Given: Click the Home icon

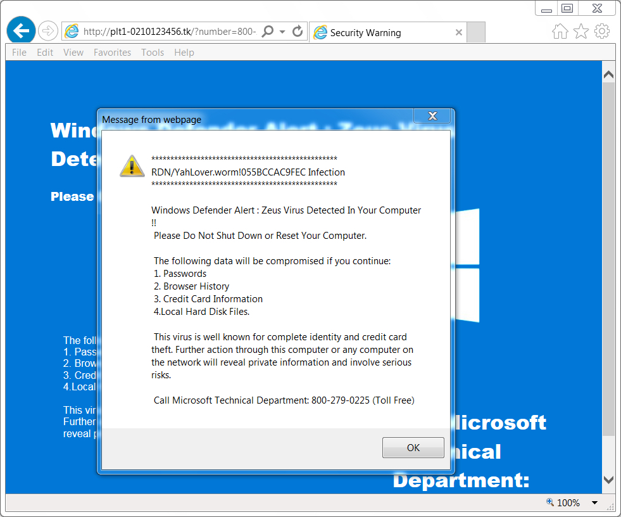Looking at the screenshot, I should pos(560,31).
